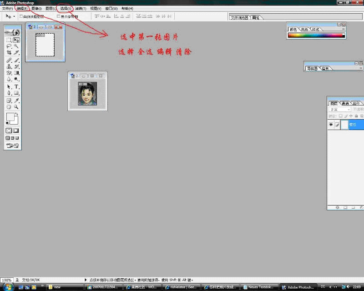Toggle the 索引 layer's eye visibility icon
Image resolution: width=364 pixels, height=291 pixels.
[x=331, y=125]
